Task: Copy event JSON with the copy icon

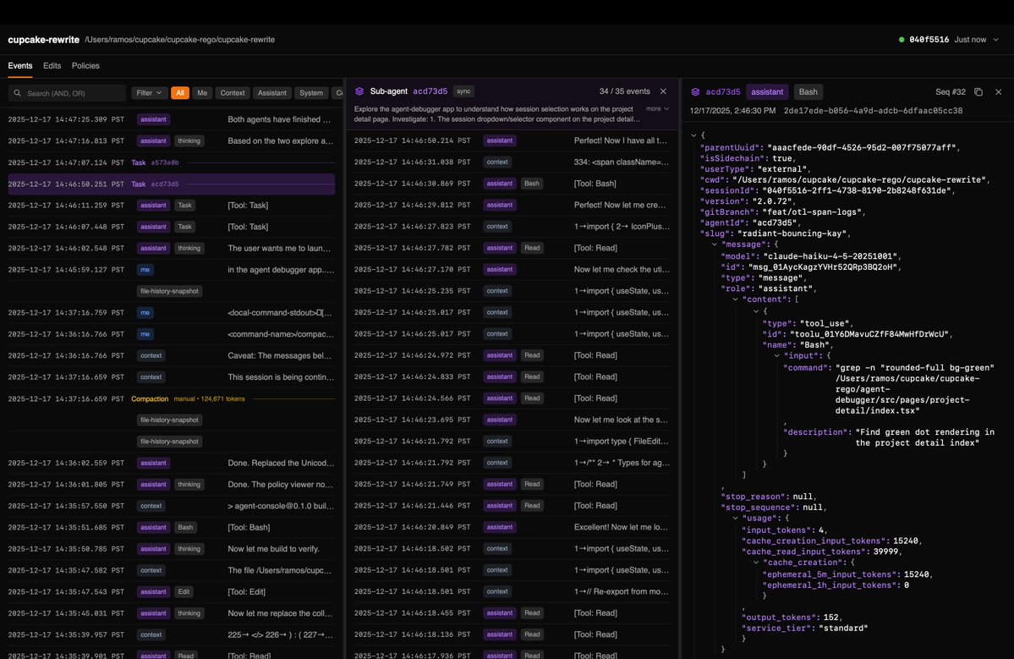Action: 978,92
